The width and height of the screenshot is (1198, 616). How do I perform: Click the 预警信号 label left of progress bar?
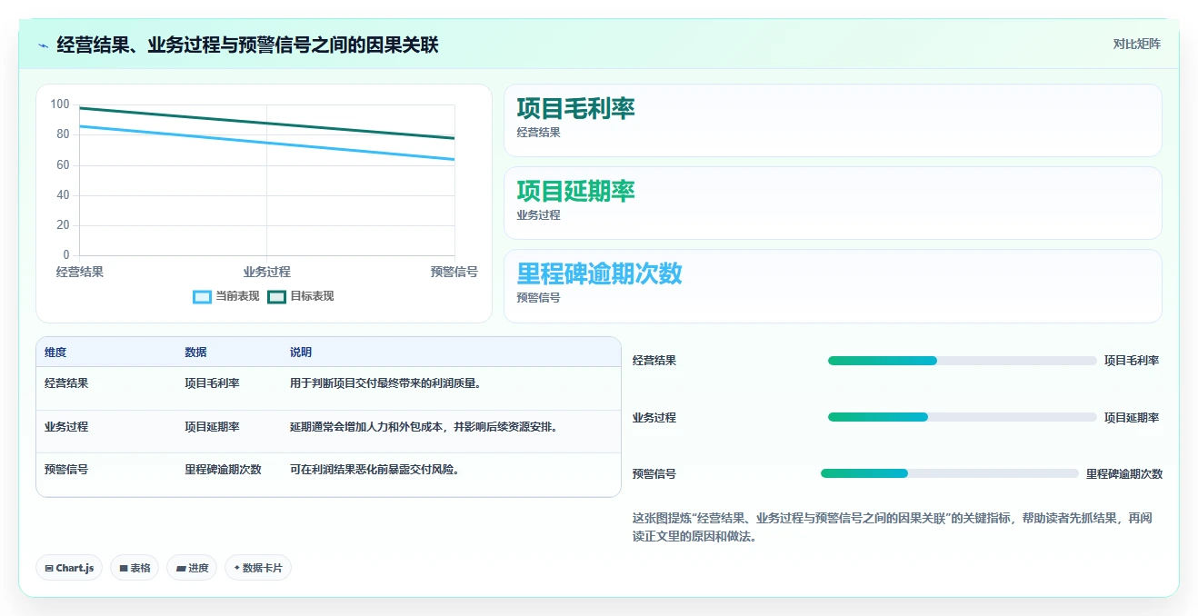pyautogui.click(x=654, y=474)
